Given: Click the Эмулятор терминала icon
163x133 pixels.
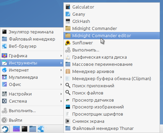Looking at the screenshot, I should tap(4, 32).
